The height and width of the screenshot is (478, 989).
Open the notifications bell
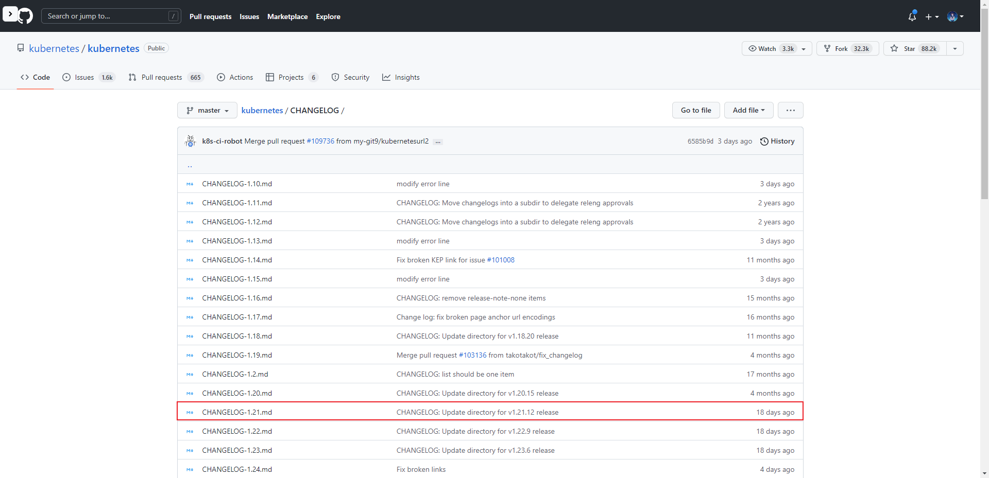[x=912, y=16]
